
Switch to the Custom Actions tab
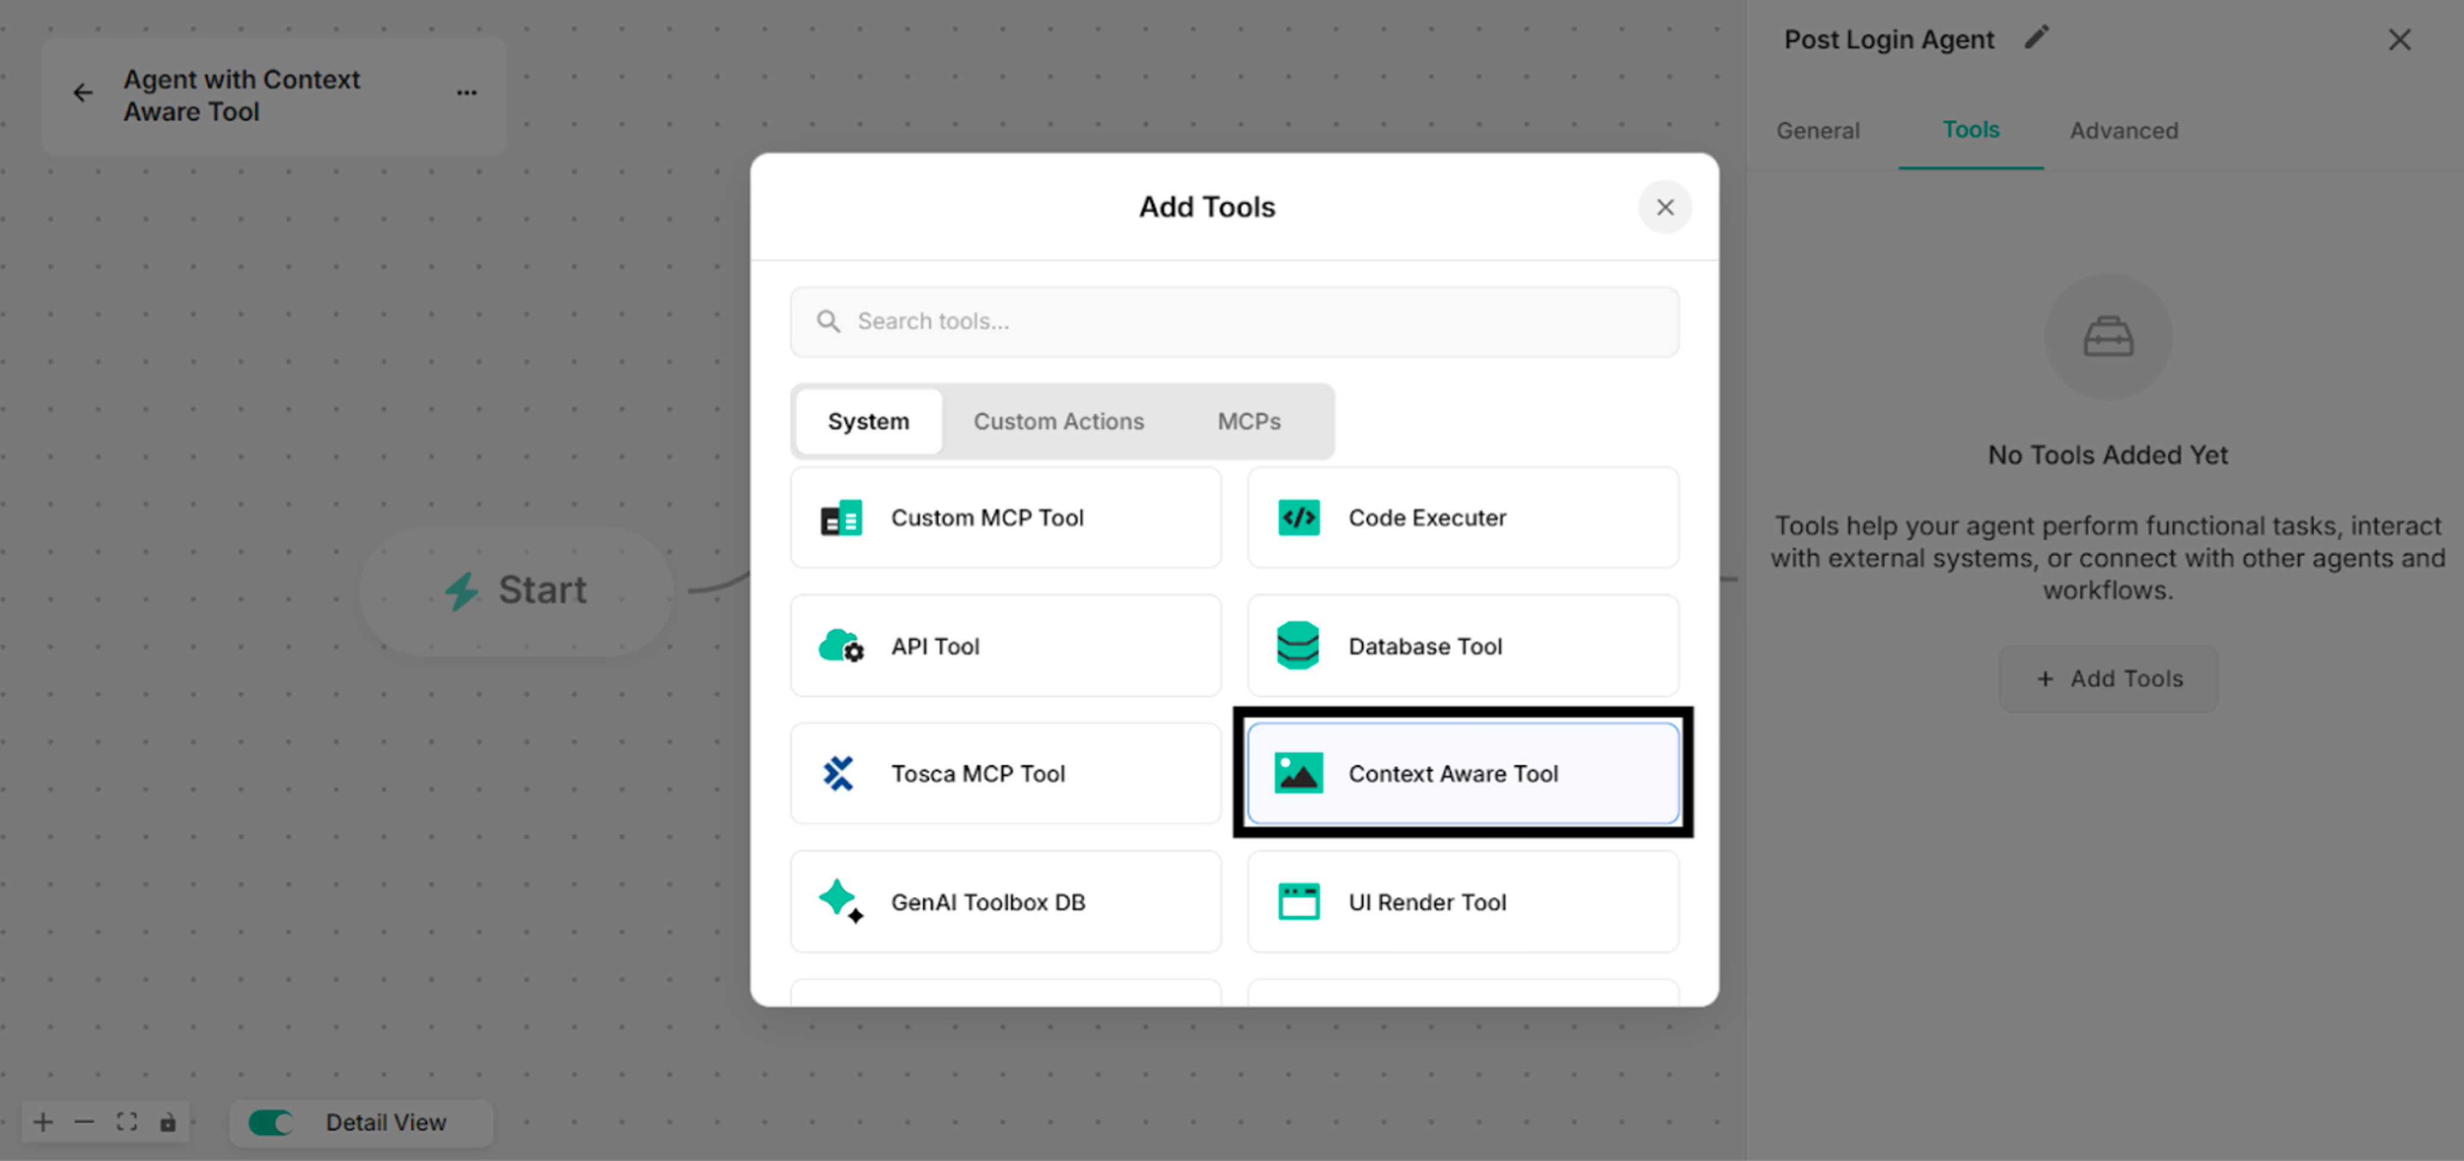coord(1058,422)
